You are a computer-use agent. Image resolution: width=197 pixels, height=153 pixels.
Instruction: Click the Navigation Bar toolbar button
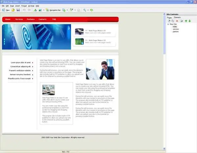53,10
